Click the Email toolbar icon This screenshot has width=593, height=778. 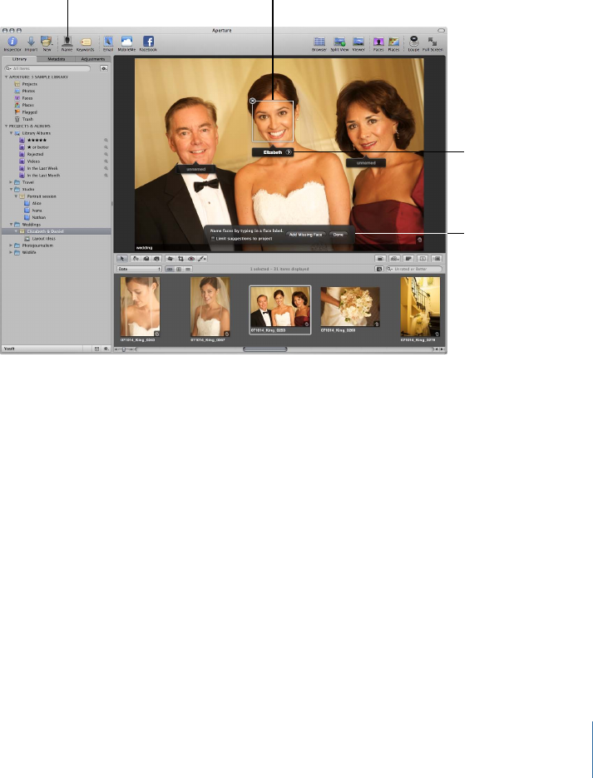pyautogui.click(x=108, y=43)
